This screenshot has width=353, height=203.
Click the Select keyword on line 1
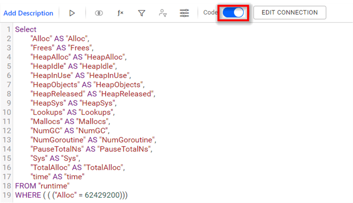[x=26, y=29]
